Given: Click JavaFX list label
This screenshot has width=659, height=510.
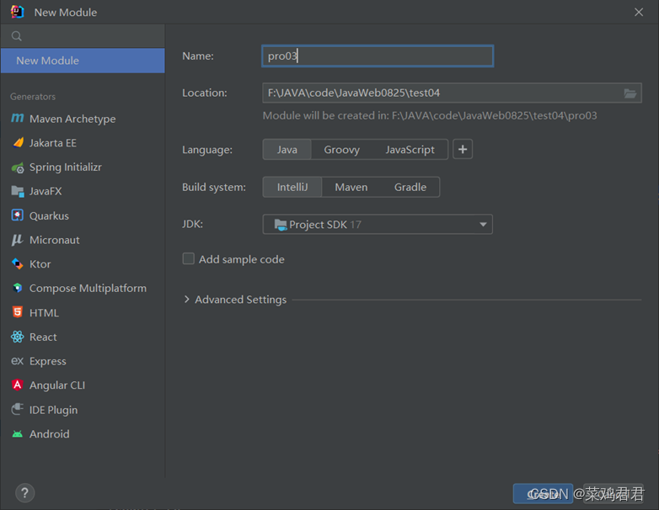Looking at the screenshot, I should click(46, 191).
